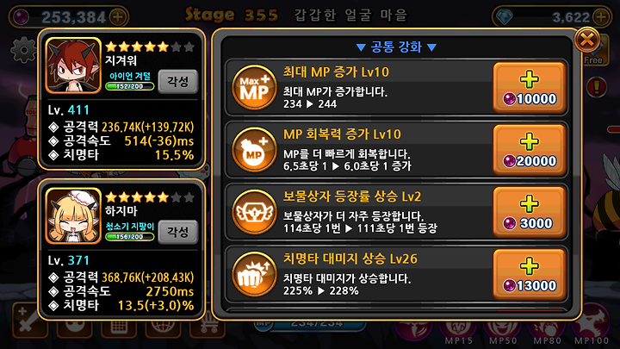Tap 각성 button for 지겨워
Image resolution: width=620 pixels, height=349 pixels.
[178, 82]
